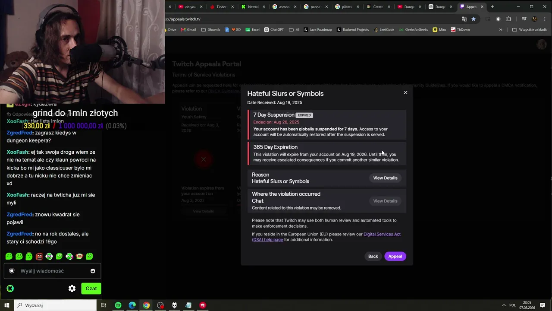Open View Details for where violation occurred
Image resolution: width=552 pixels, height=311 pixels.
[385, 201]
